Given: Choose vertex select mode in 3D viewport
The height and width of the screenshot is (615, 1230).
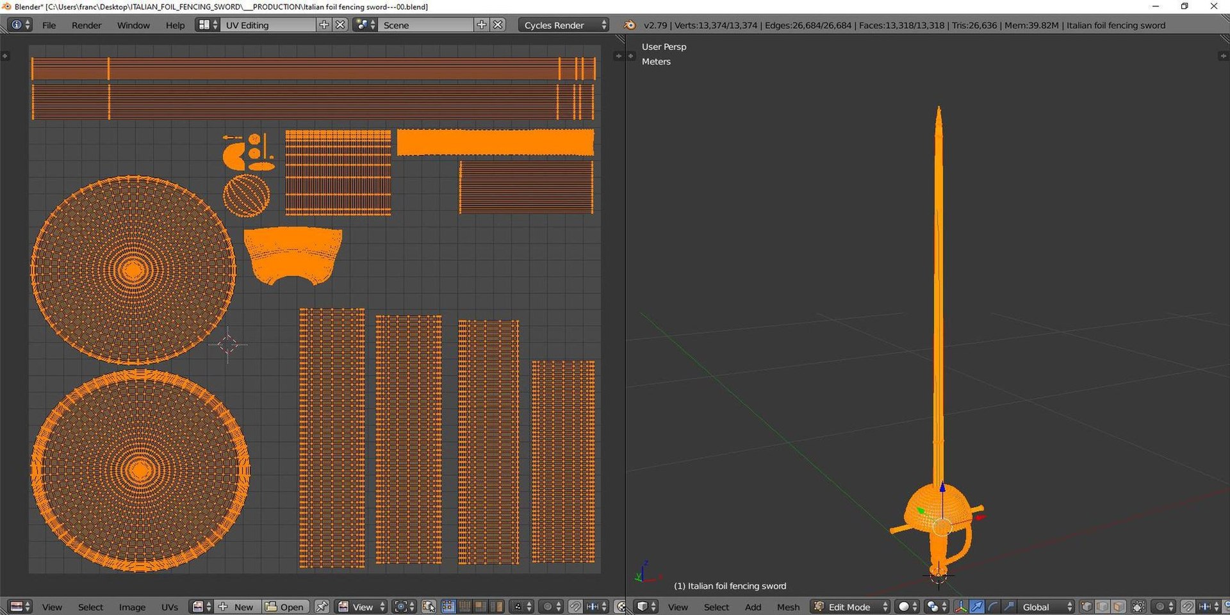Looking at the screenshot, I should (1086, 607).
